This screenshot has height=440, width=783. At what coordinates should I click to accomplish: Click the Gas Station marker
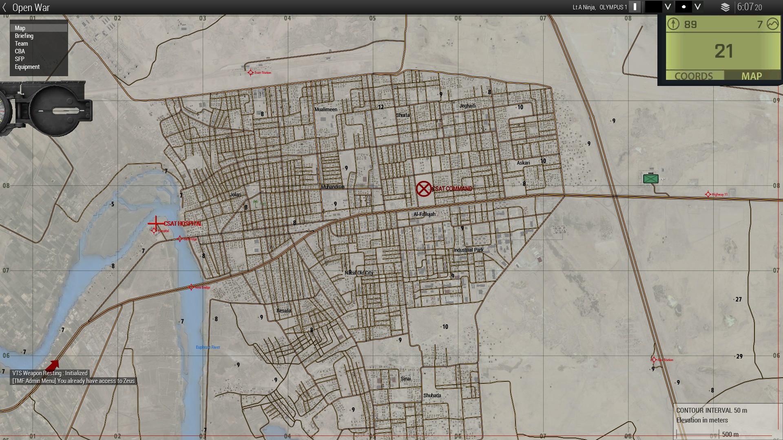pyautogui.click(x=654, y=360)
